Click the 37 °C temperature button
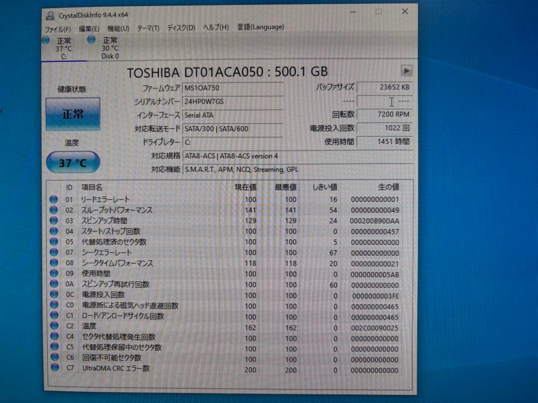Image resolution: width=538 pixels, height=403 pixels. [73, 162]
